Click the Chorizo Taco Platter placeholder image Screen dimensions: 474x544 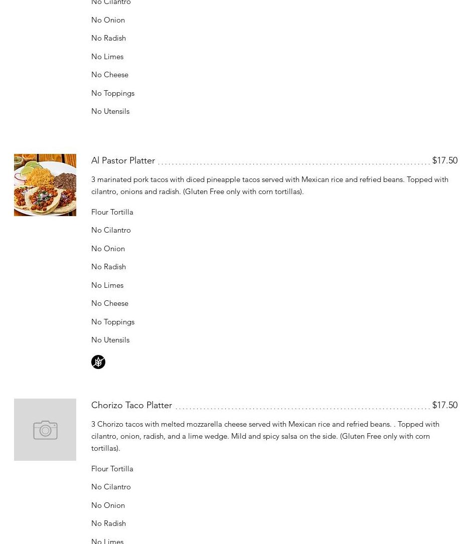coord(45,430)
